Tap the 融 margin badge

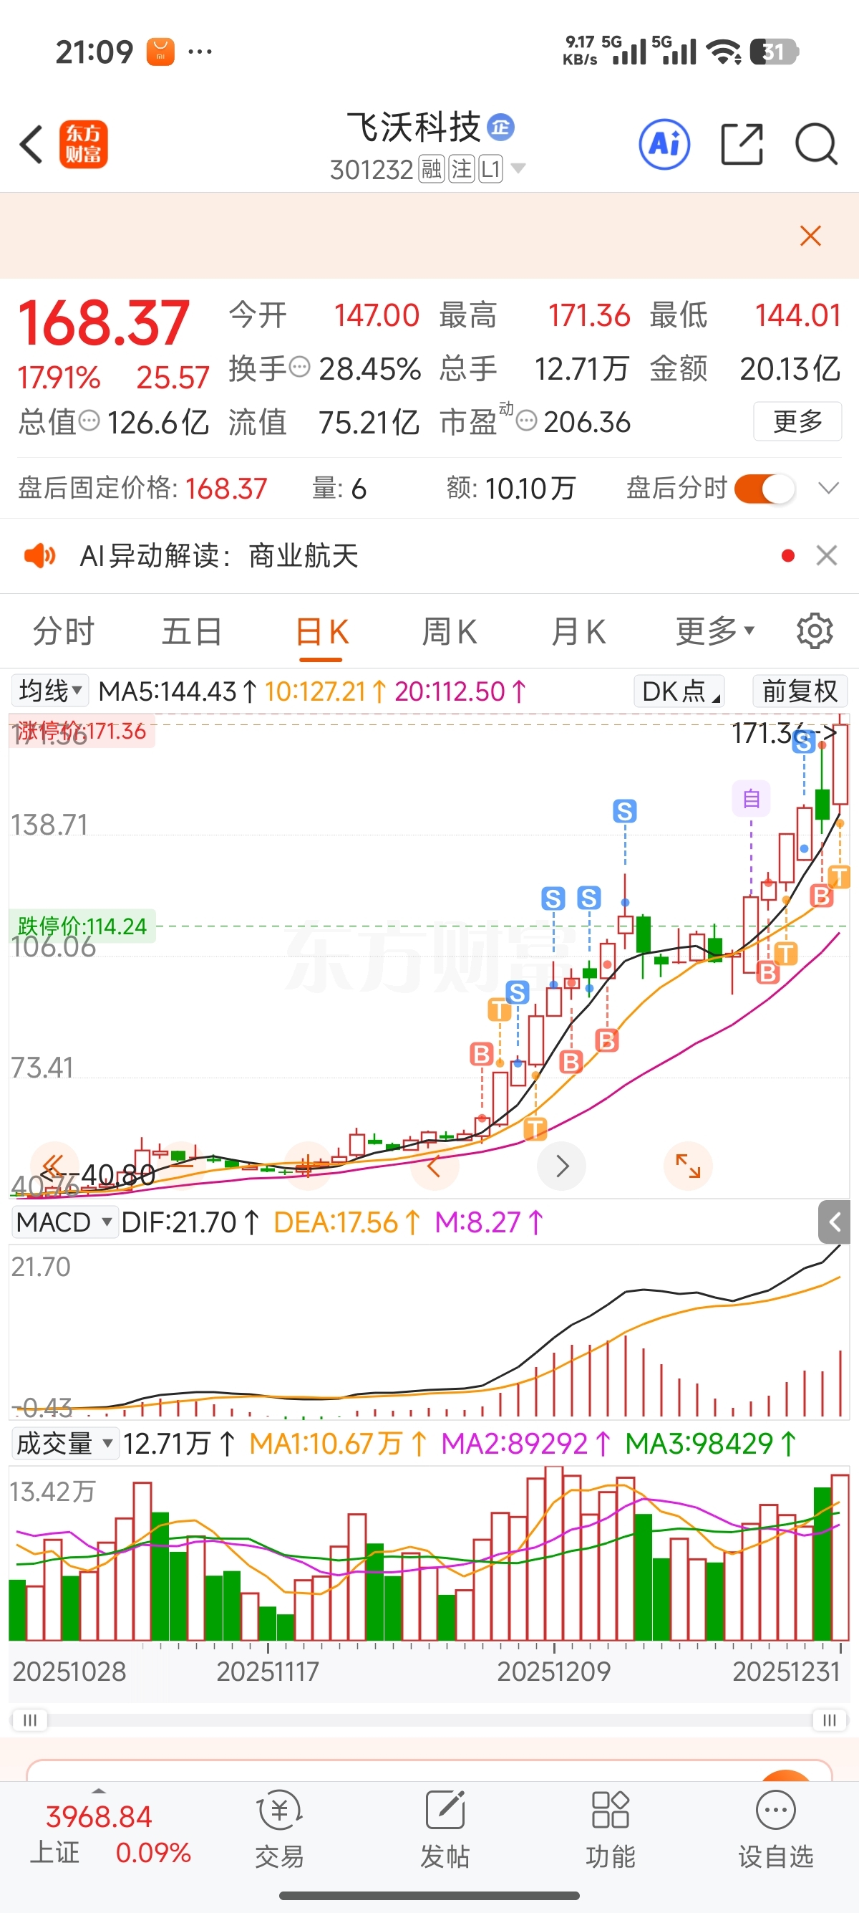[431, 168]
